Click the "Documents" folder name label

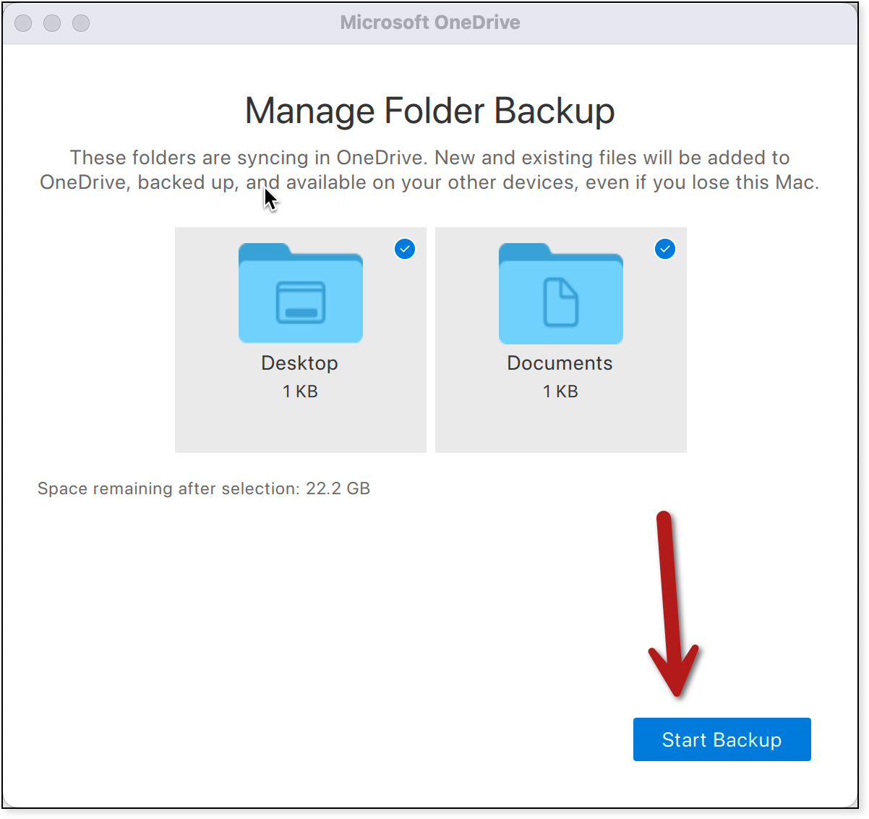[560, 363]
